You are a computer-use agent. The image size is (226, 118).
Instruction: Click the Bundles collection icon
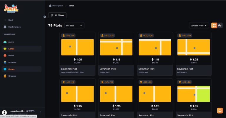pyautogui.click(x=5, y=62)
